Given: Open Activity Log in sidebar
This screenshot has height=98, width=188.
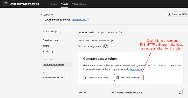Looking at the screenshot, I should coord(48,51).
